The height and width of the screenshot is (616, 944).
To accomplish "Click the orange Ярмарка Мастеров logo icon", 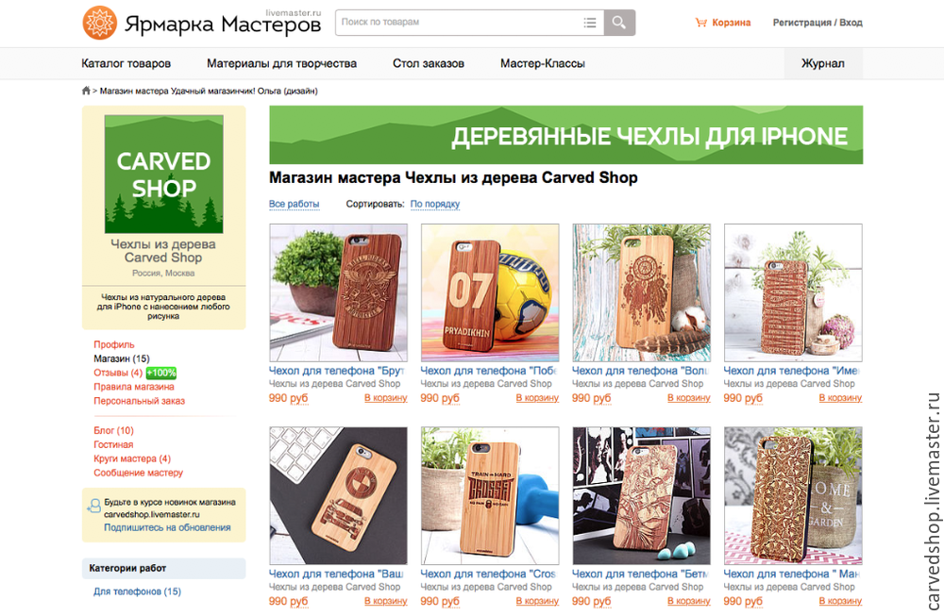I will pyautogui.click(x=99, y=23).
